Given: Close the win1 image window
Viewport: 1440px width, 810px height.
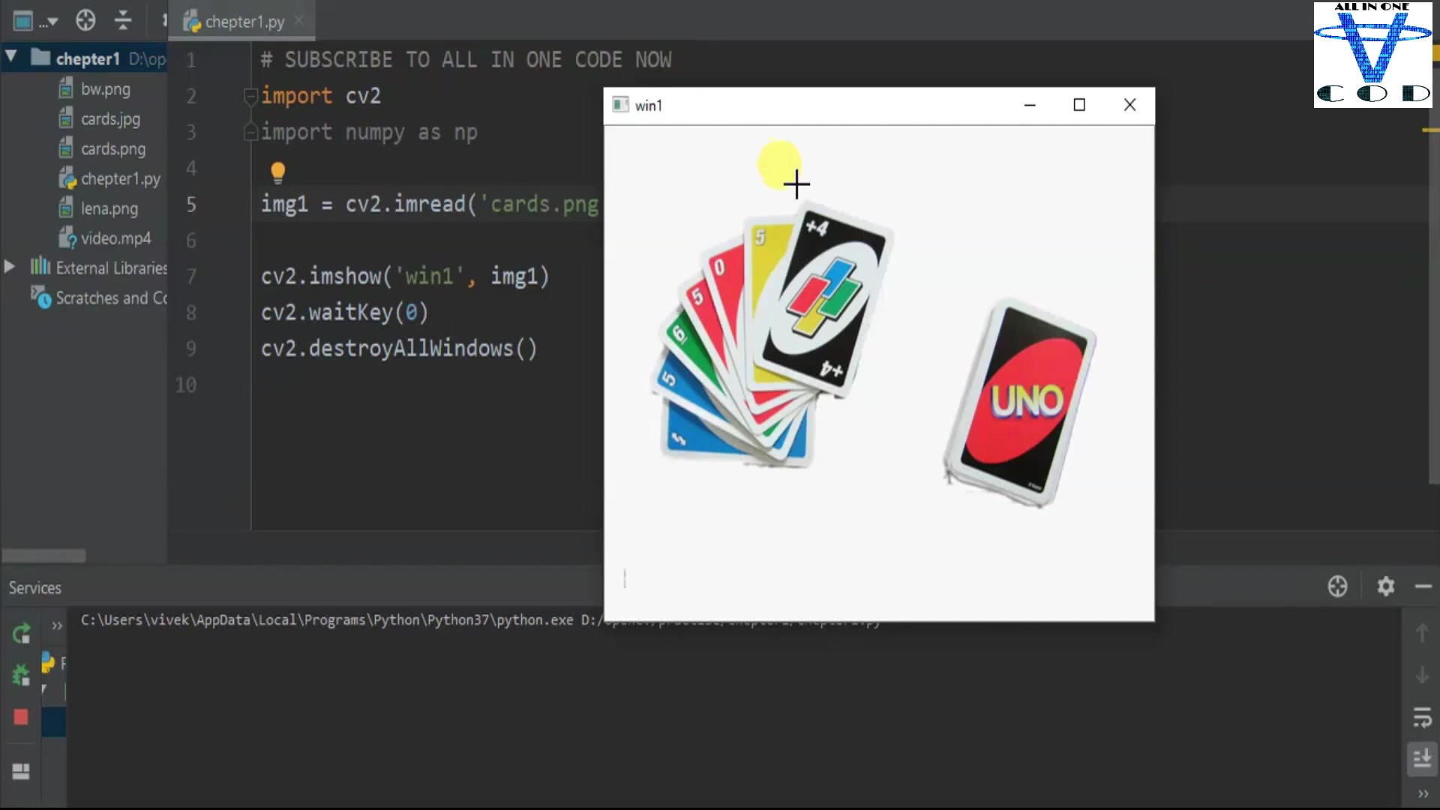Looking at the screenshot, I should [x=1130, y=105].
